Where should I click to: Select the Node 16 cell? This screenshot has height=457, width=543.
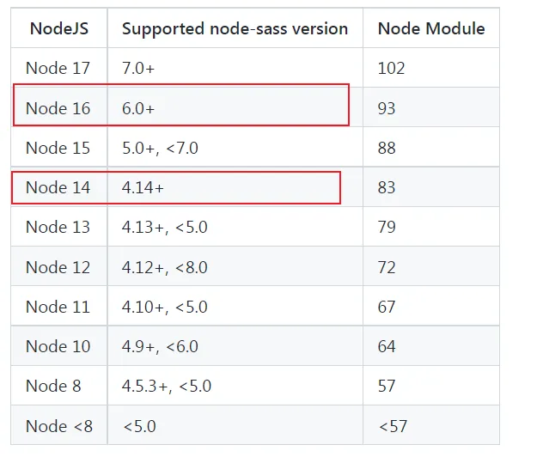pos(58,108)
